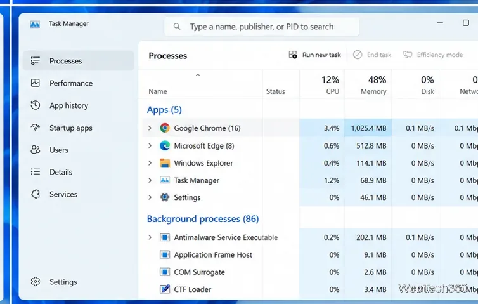Click the Efficiency mode leaf icon
The image size is (478, 304).
408,55
